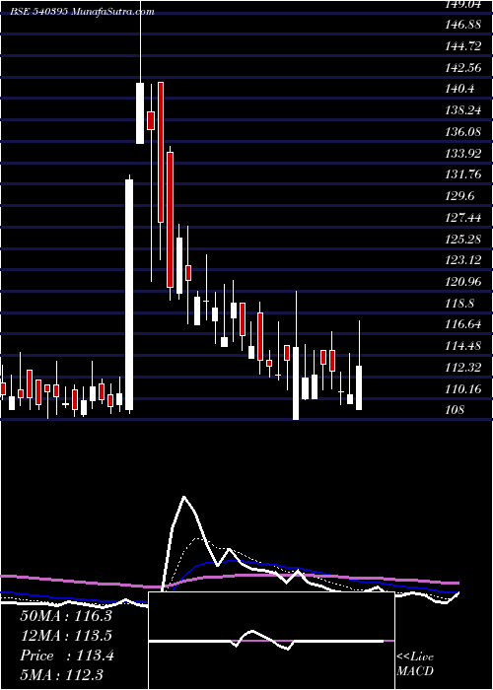Click the 129.6 price axis label

tap(460, 196)
